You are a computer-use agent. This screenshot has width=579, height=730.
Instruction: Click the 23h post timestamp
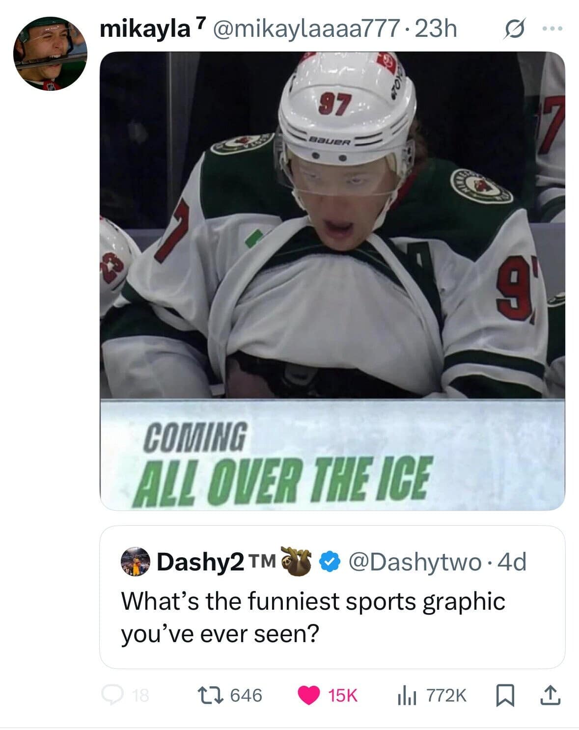click(x=436, y=29)
